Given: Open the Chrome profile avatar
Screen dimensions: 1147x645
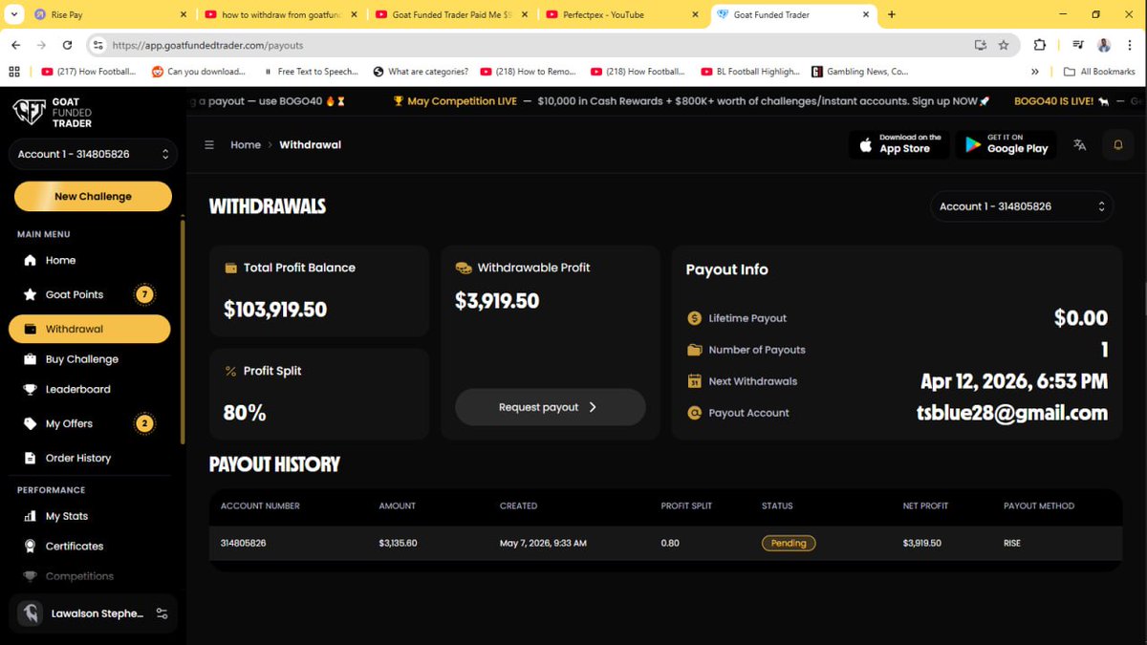Looking at the screenshot, I should pos(1104,45).
